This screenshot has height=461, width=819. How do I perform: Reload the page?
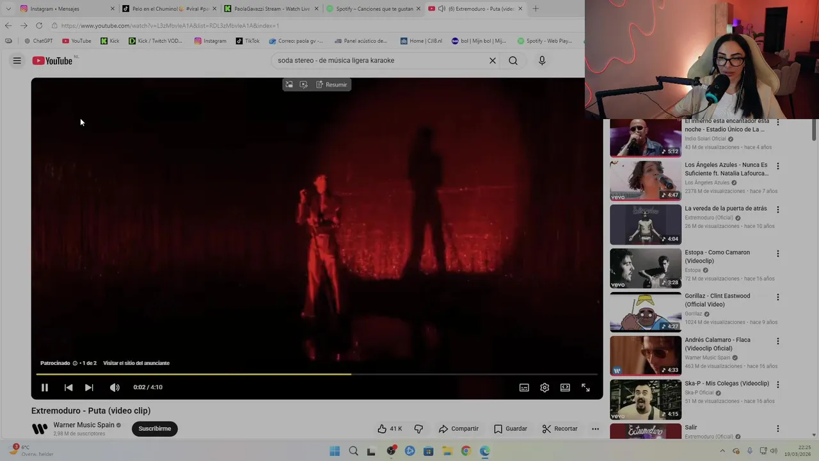coord(39,26)
